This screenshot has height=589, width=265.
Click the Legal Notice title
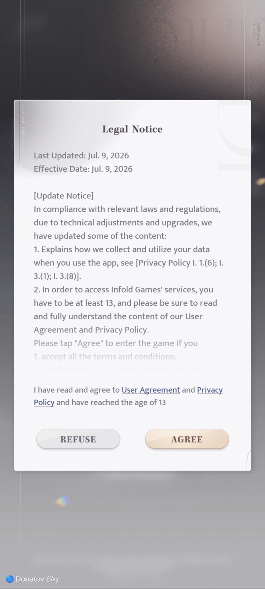(132, 129)
